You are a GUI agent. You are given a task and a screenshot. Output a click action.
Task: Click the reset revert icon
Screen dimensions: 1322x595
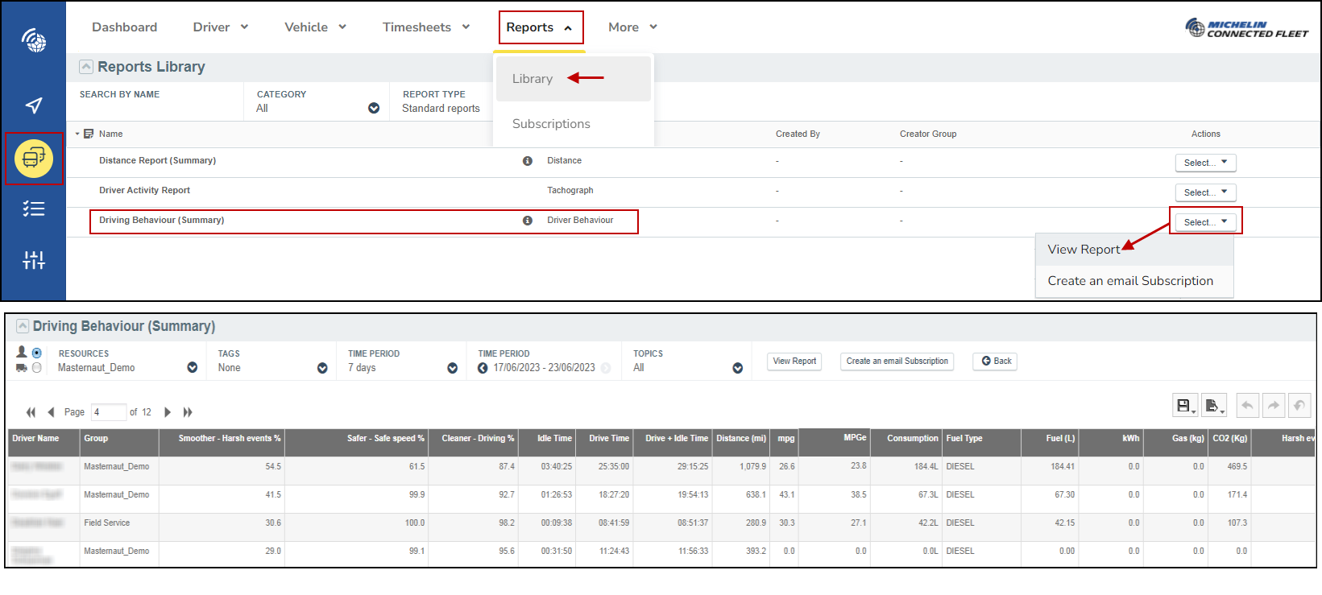pyautogui.click(x=1299, y=406)
